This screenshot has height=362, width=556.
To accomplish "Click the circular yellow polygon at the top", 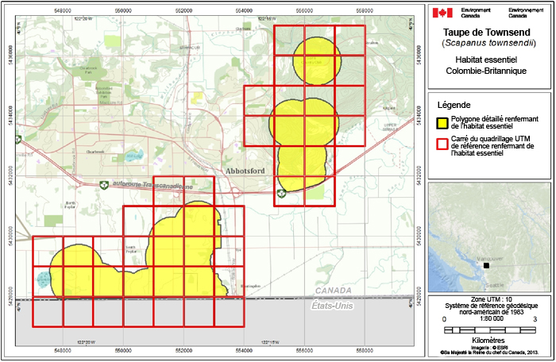I will [316, 60].
